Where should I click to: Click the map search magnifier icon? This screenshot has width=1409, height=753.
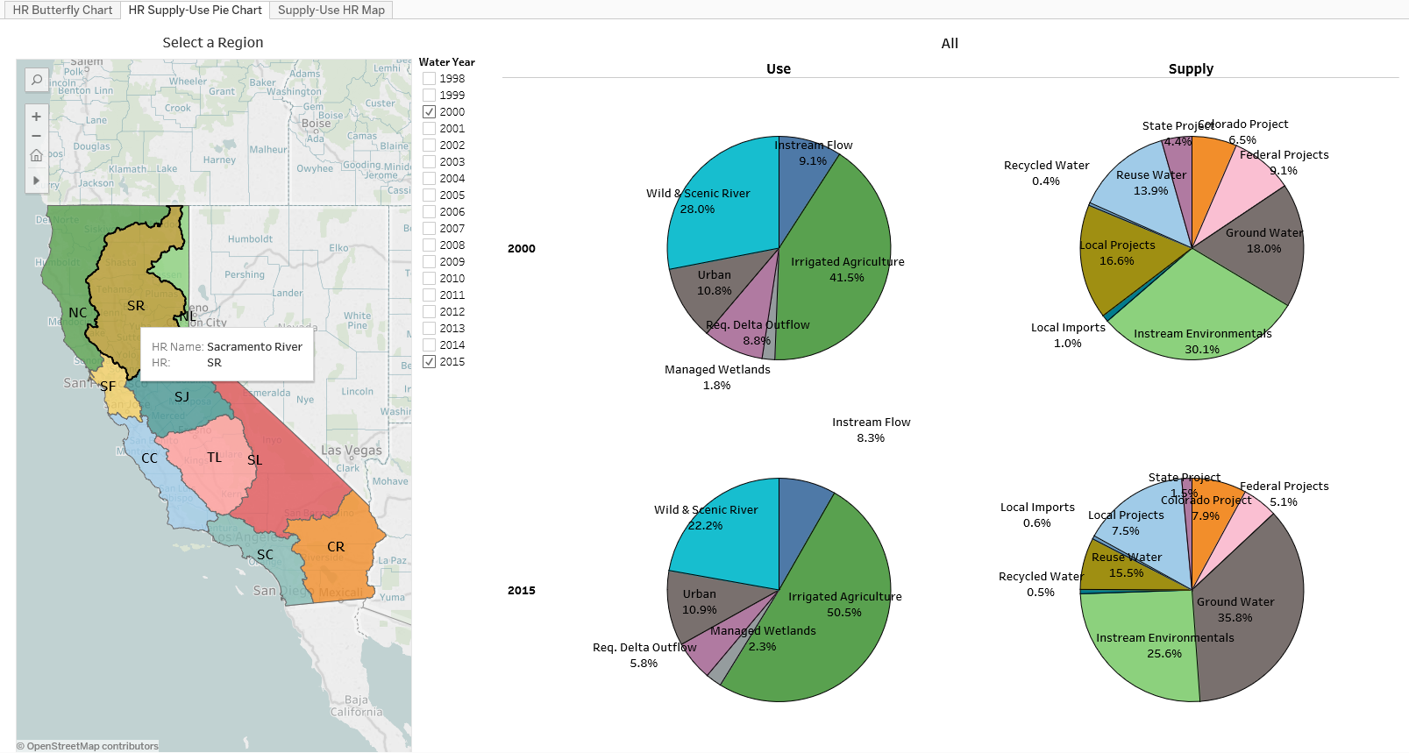37,80
